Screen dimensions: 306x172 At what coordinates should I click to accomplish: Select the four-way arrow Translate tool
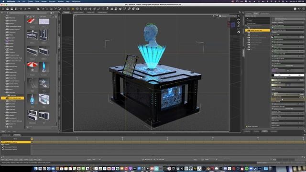pyautogui.click(x=77, y=9)
